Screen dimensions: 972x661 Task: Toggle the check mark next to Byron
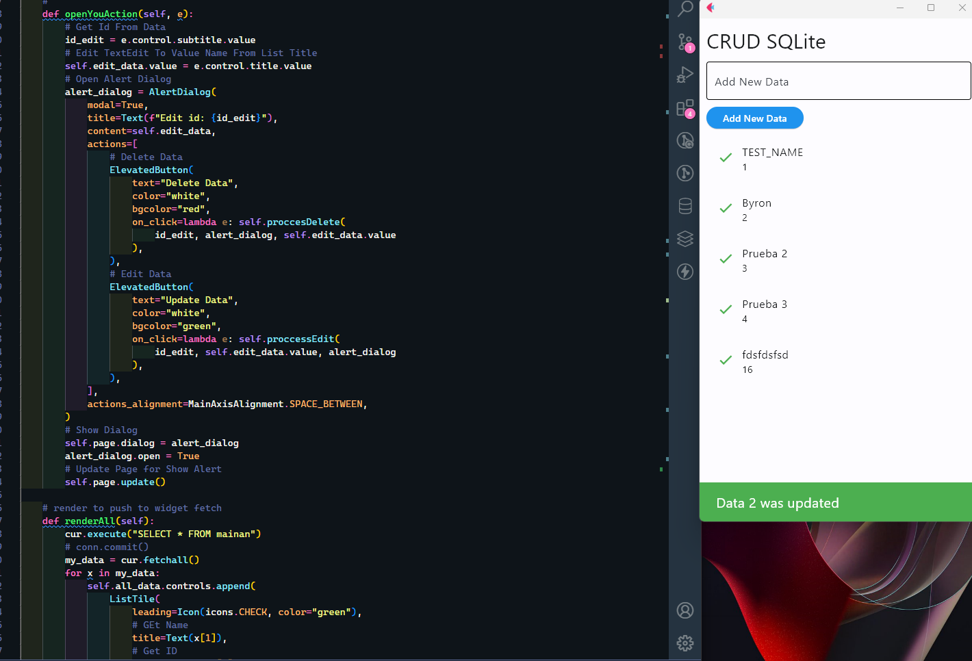pos(726,209)
